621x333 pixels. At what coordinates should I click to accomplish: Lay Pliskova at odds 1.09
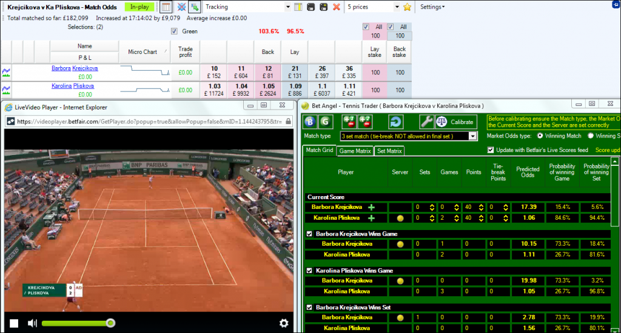point(295,90)
